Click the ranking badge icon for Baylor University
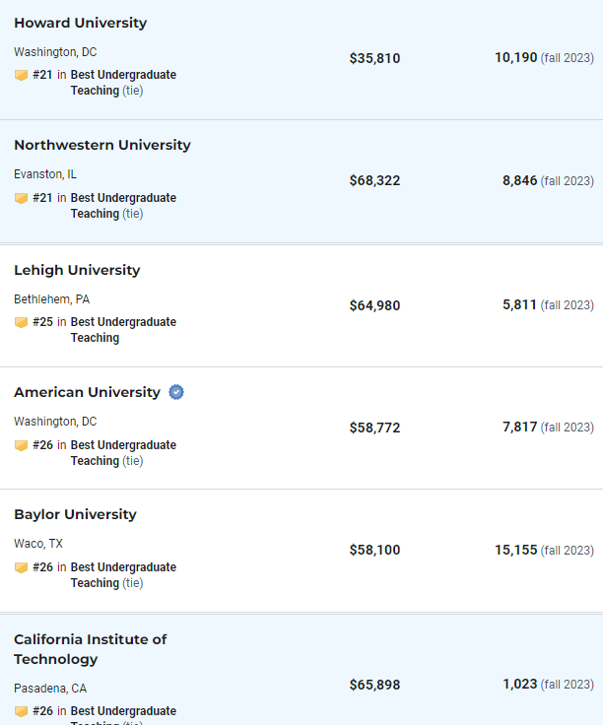 pos(21,566)
